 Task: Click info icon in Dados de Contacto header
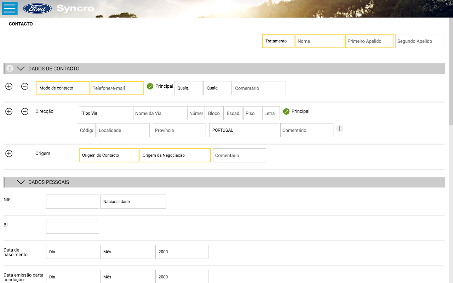tap(10, 68)
